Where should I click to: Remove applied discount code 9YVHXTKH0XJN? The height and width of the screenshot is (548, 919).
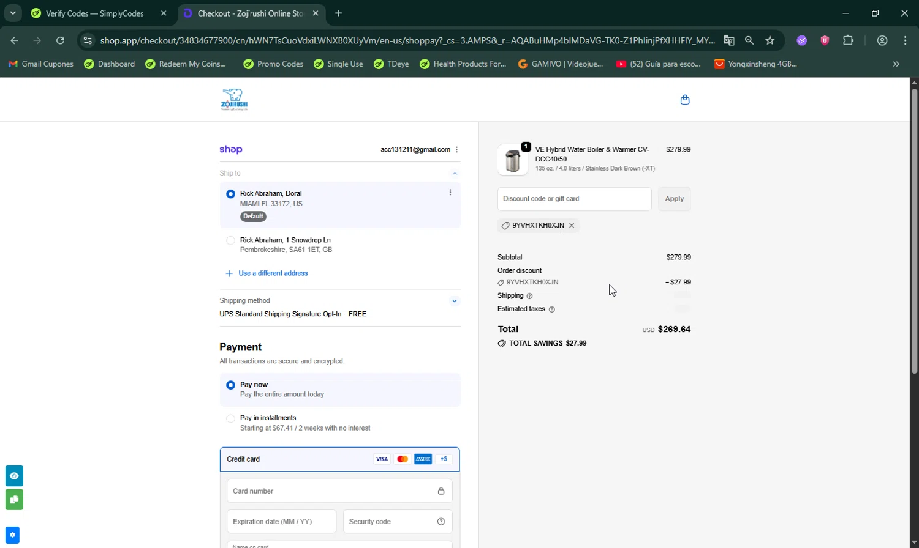click(x=572, y=226)
